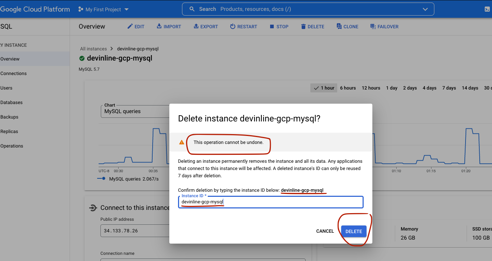Select the 6 hours time range
492x261 pixels.
coord(348,88)
